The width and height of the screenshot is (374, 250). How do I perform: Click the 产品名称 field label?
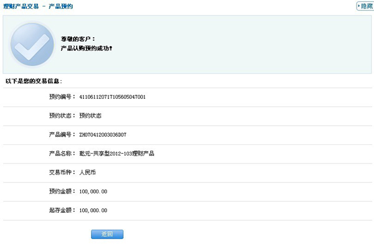[61, 153]
